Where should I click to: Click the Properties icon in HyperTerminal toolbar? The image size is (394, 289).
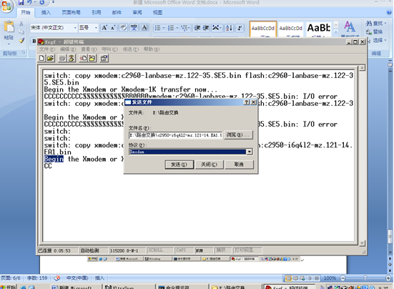pos(104,59)
